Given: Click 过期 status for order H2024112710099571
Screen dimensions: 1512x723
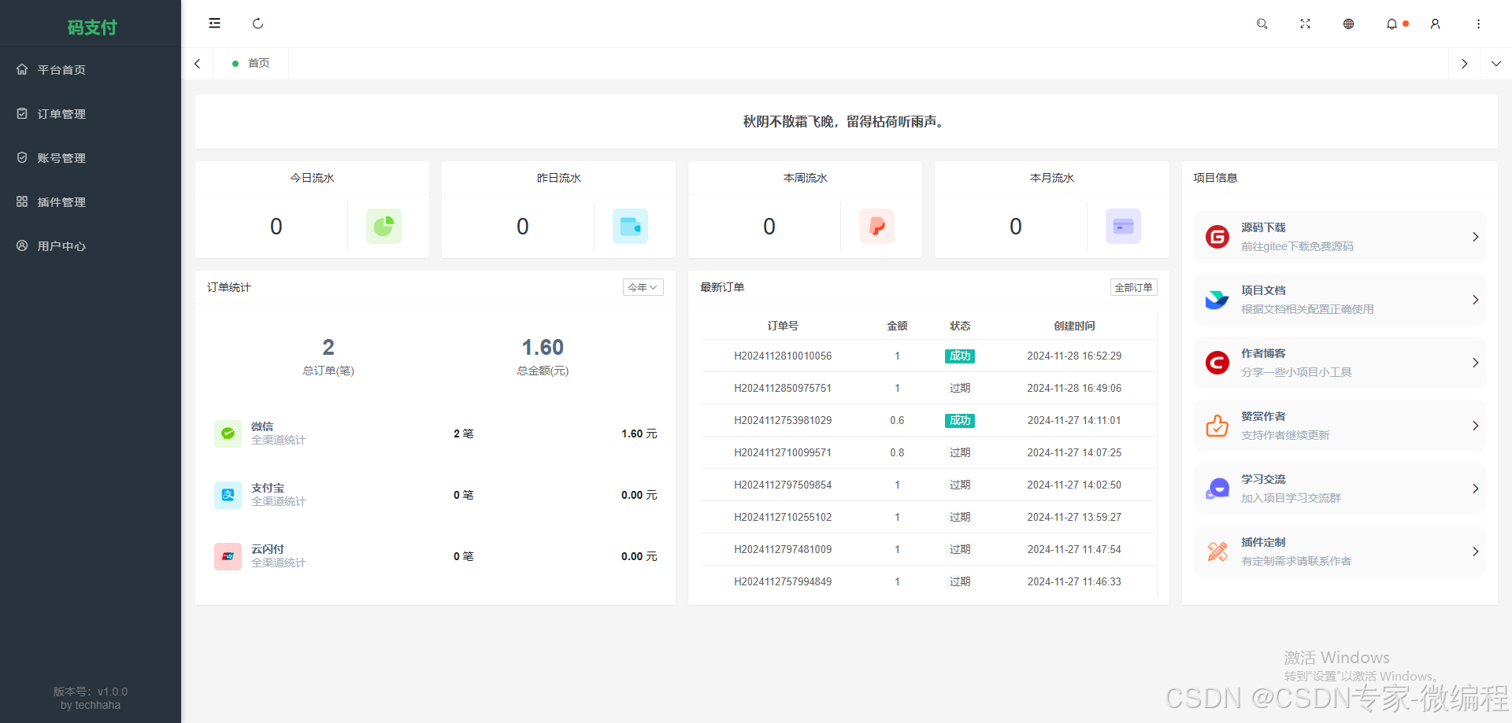Looking at the screenshot, I should pyautogui.click(x=960, y=452).
